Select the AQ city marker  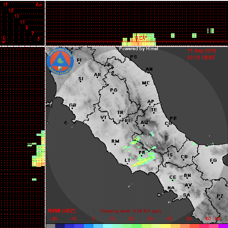(144, 126)
